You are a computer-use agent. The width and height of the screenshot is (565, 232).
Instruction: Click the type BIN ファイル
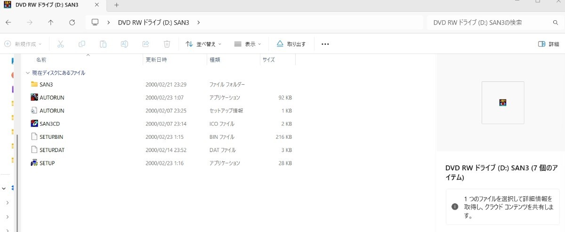(222, 137)
